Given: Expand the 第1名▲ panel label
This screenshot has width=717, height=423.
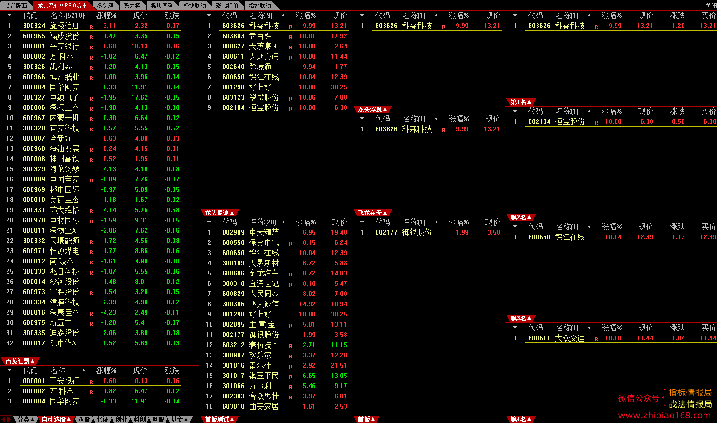Looking at the screenshot, I should (521, 102).
